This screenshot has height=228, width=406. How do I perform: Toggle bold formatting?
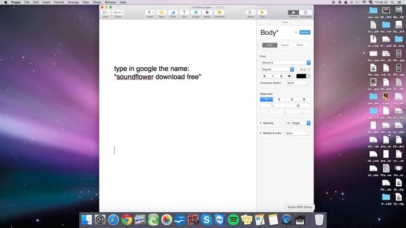[264, 76]
